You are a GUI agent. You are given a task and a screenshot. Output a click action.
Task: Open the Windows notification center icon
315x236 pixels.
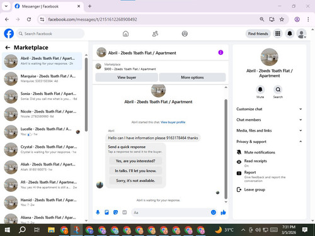(305, 230)
